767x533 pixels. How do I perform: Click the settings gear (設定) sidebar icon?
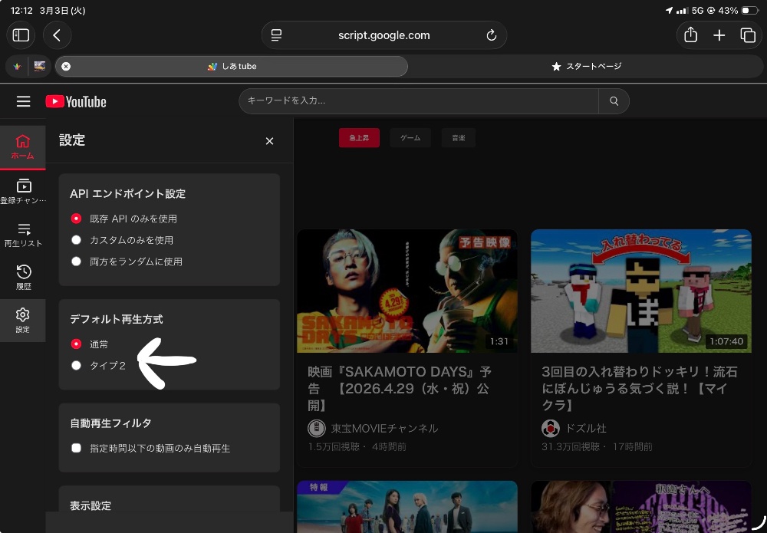point(23,320)
